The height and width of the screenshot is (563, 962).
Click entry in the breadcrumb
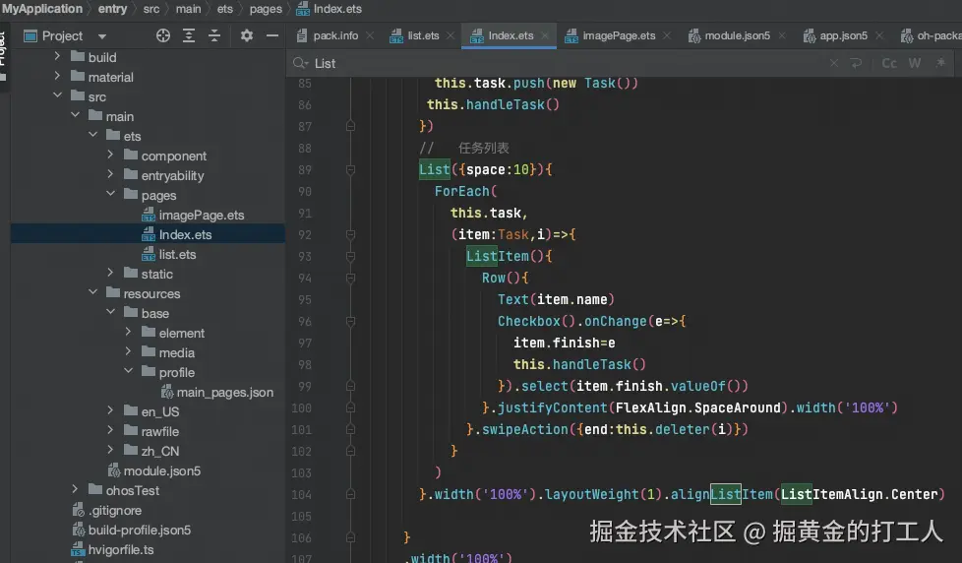point(112,9)
